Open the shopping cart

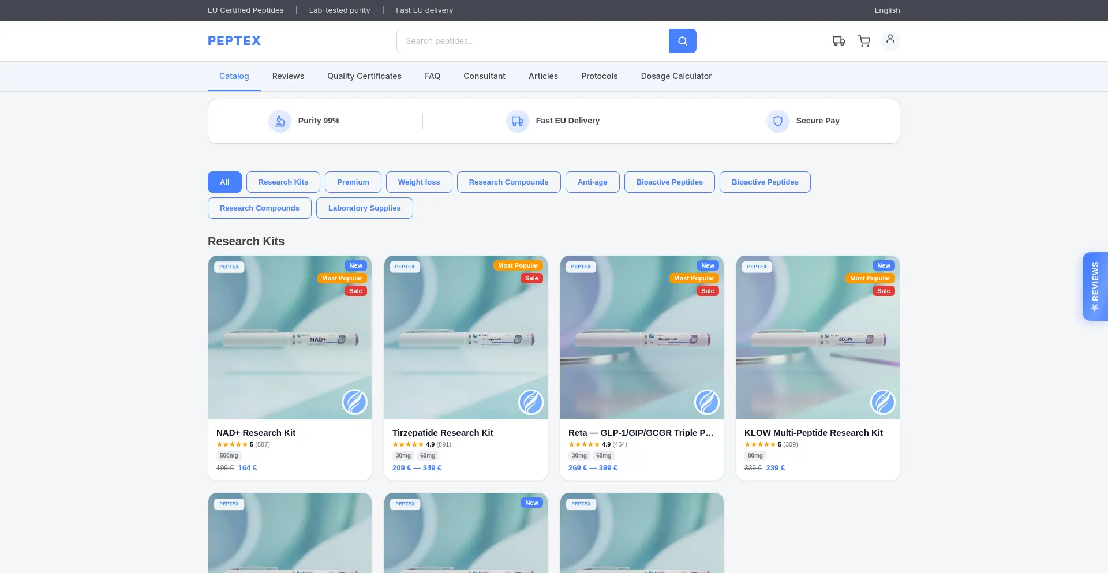tap(864, 41)
